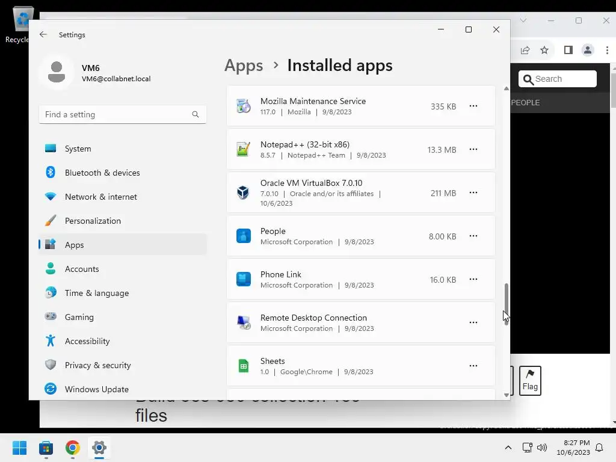Open VM6@collabnet.local account info
The height and width of the screenshot is (462, 616).
(x=116, y=79)
